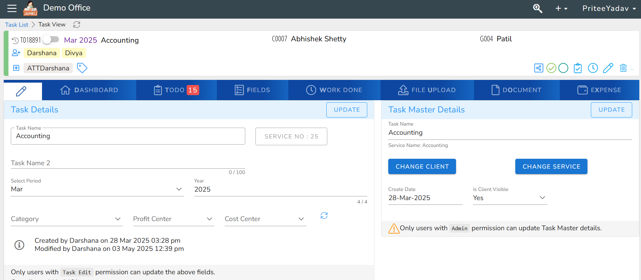Click the Todo count badge 15
641x280 pixels.
pos(193,90)
